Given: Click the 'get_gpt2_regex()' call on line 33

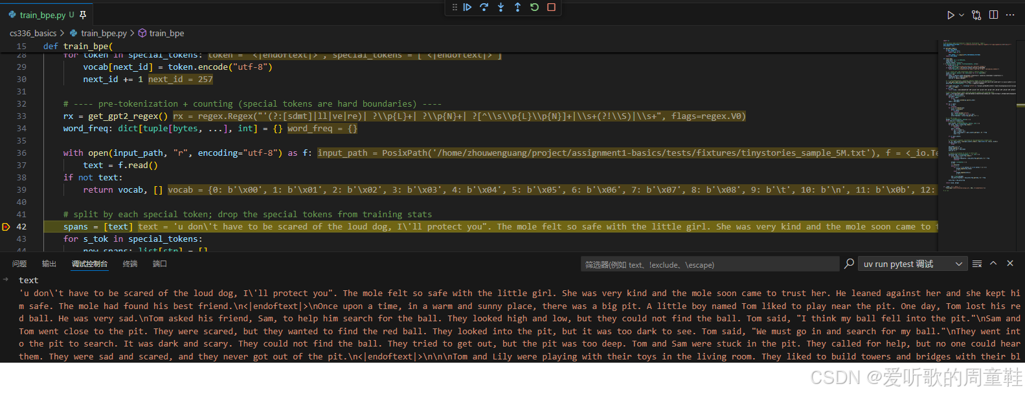Looking at the screenshot, I should click(128, 116).
